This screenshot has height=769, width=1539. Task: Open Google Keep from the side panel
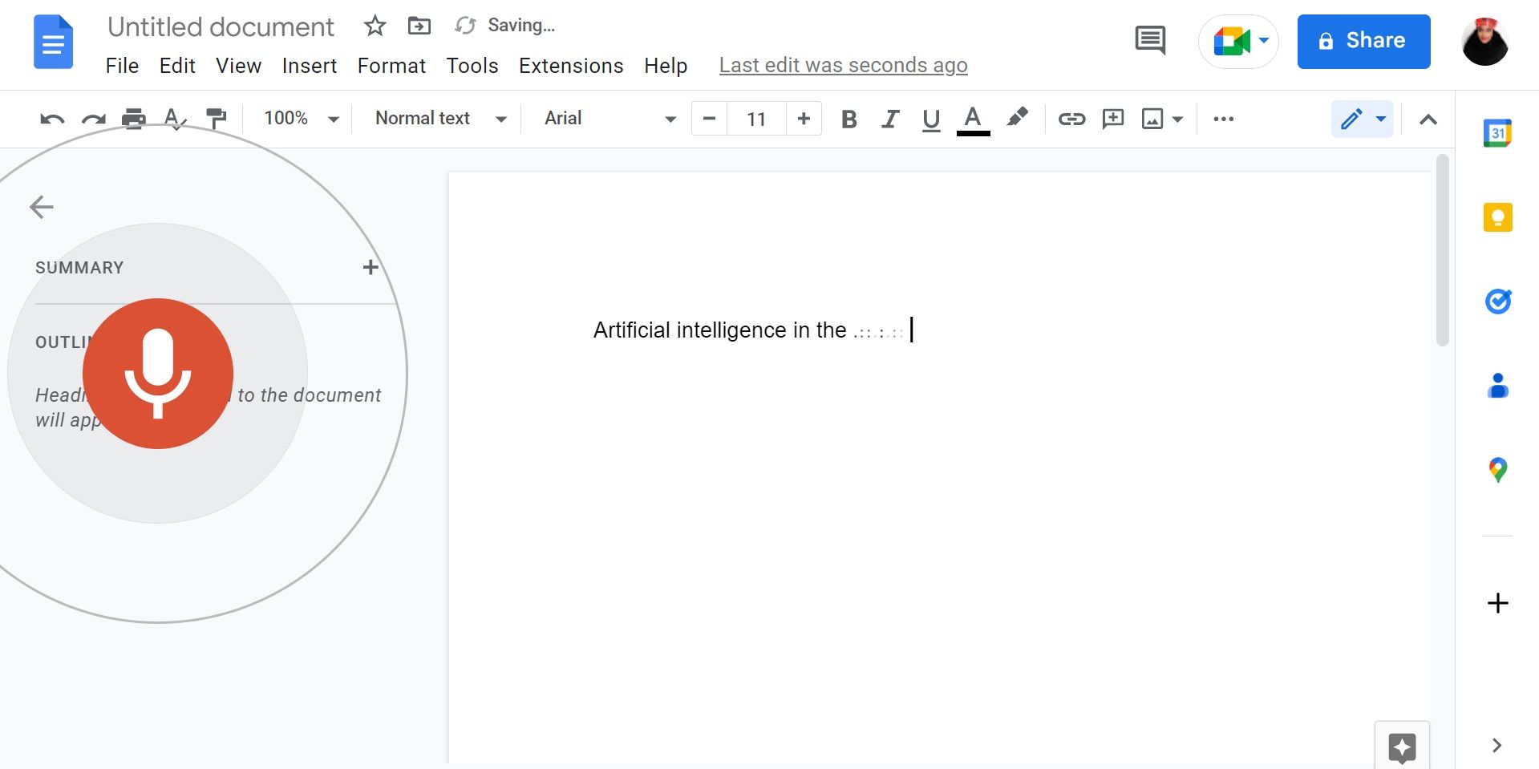point(1496,217)
